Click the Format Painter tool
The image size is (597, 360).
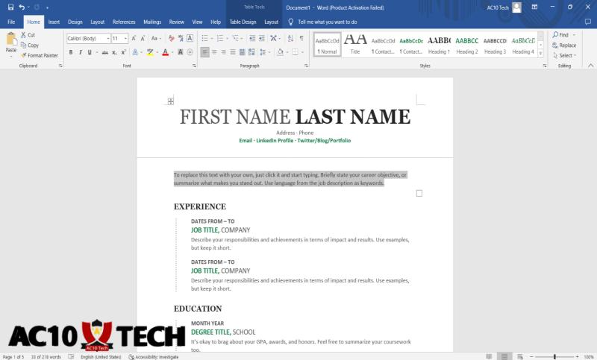(39, 55)
